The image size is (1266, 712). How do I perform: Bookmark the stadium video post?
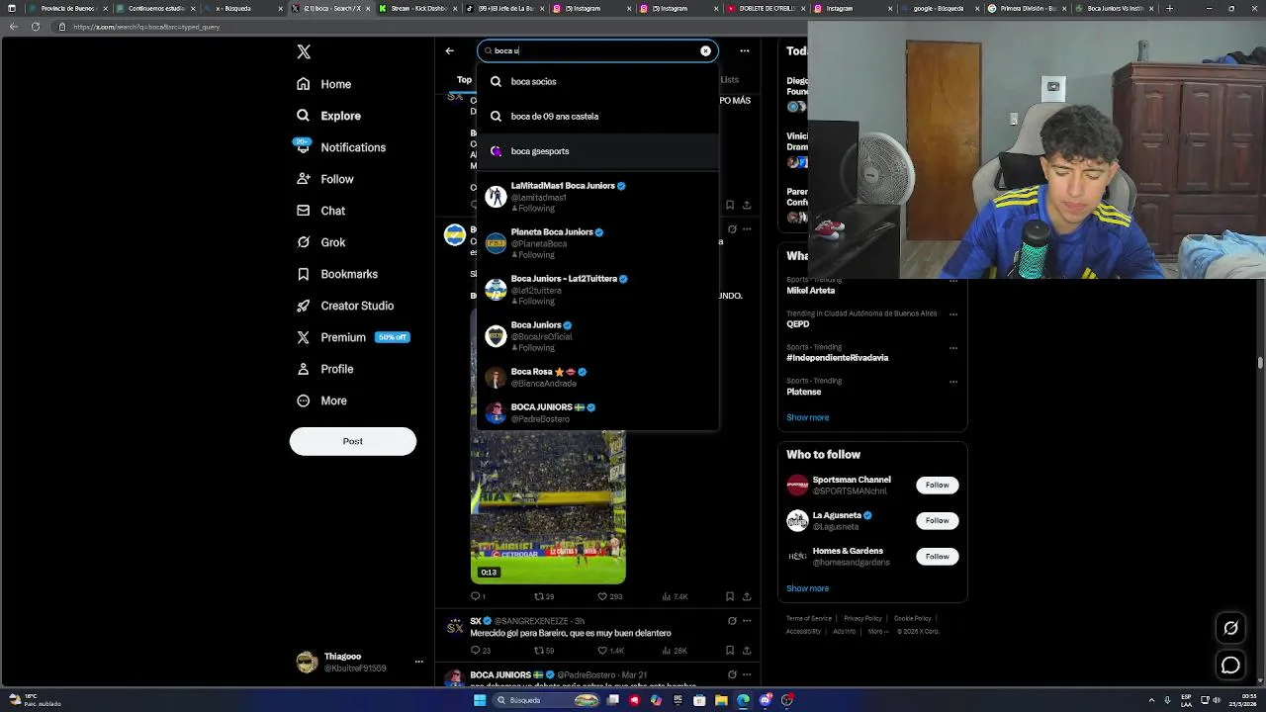(730, 596)
